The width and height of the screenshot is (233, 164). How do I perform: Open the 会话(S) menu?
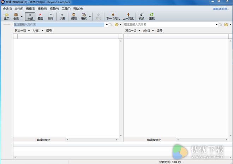tap(7, 8)
